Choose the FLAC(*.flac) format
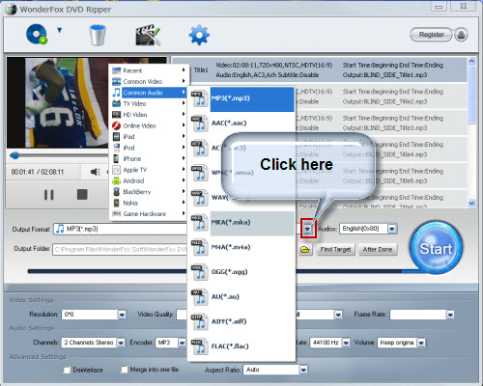The height and width of the screenshot is (386, 483). click(241, 346)
